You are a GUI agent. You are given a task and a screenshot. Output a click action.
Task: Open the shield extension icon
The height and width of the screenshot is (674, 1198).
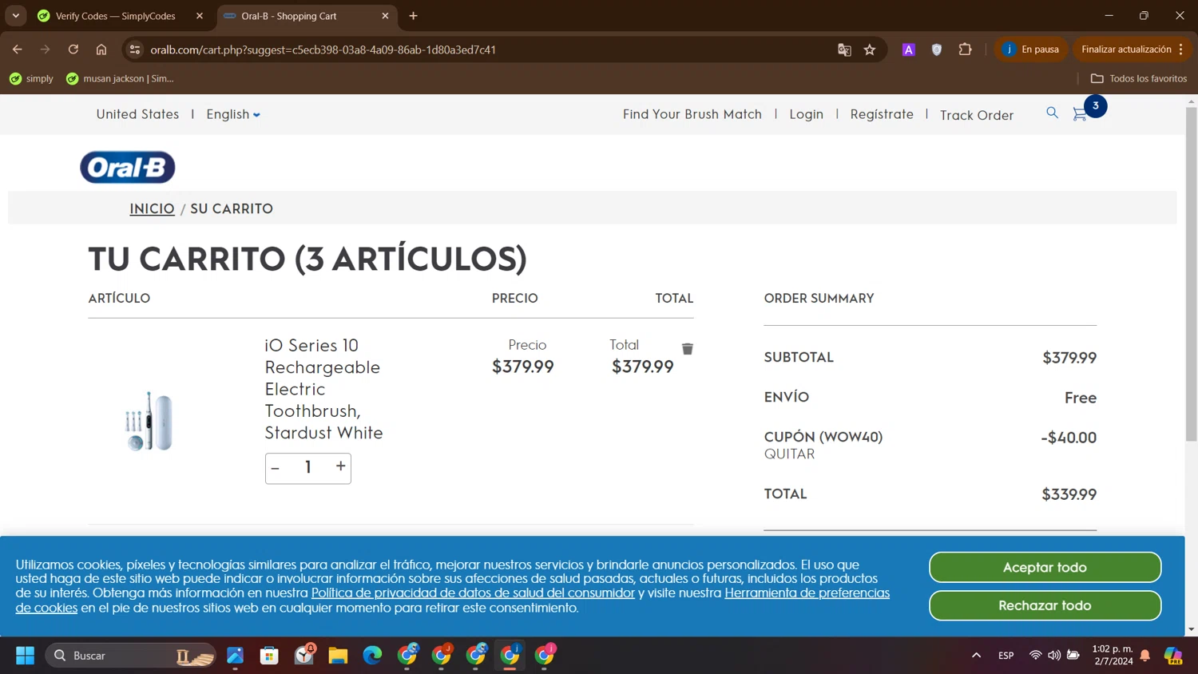(937, 50)
